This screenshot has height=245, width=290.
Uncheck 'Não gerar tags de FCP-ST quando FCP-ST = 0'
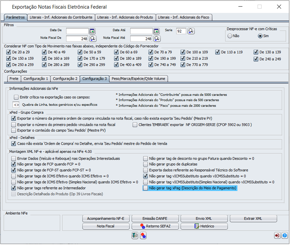pyautogui.click(x=13, y=170)
